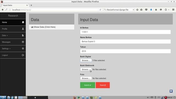Click the Firefox home icon in toolbar
Screen dimensions: 176x99
[156, 10]
